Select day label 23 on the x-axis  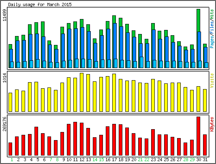click(153, 160)
